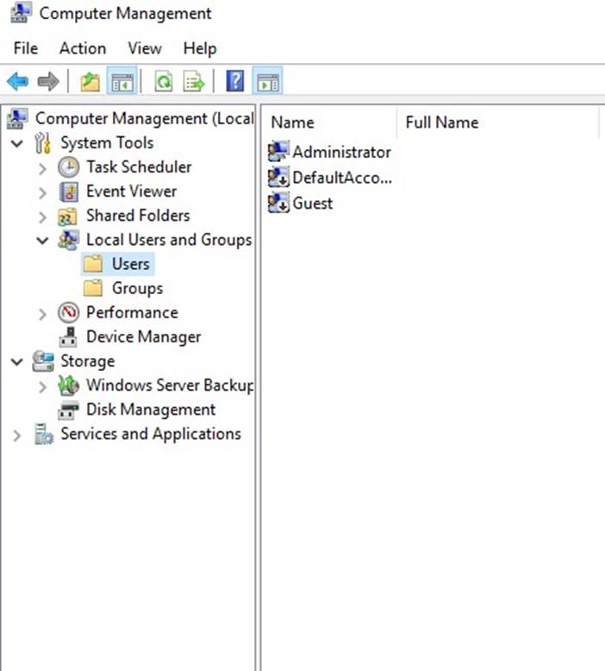Screen dimensions: 605x671
Task: Select Performance in the tree
Action: click(x=132, y=312)
